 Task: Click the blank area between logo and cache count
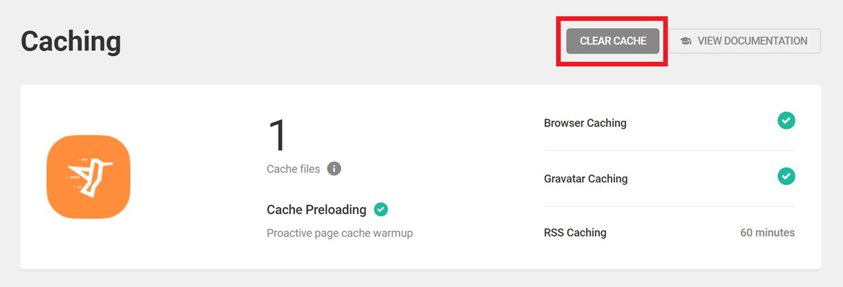tap(198, 177)
